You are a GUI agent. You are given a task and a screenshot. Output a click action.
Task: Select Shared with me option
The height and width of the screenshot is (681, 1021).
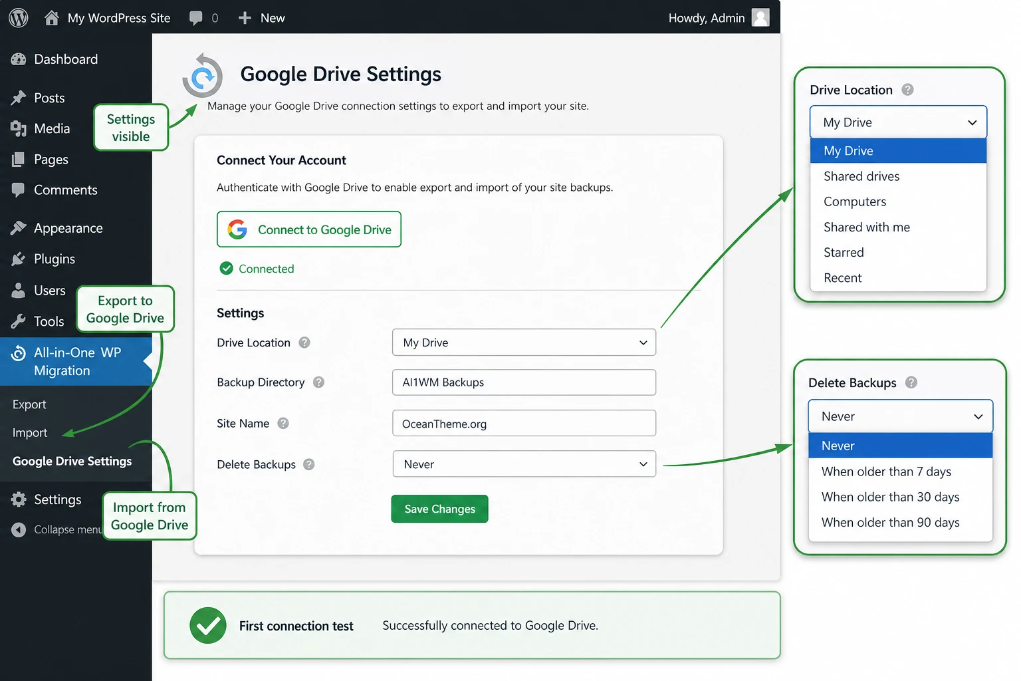point(898,227)
